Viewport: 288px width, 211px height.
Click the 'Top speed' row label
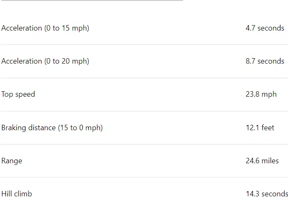click(18, 94)
